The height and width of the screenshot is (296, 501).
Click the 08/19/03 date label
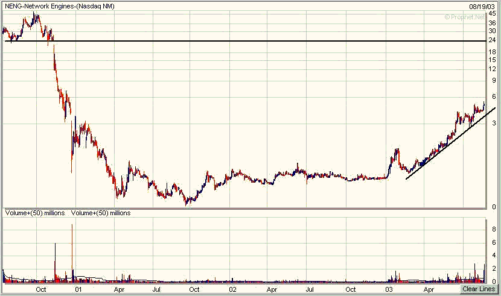point(482,7)
